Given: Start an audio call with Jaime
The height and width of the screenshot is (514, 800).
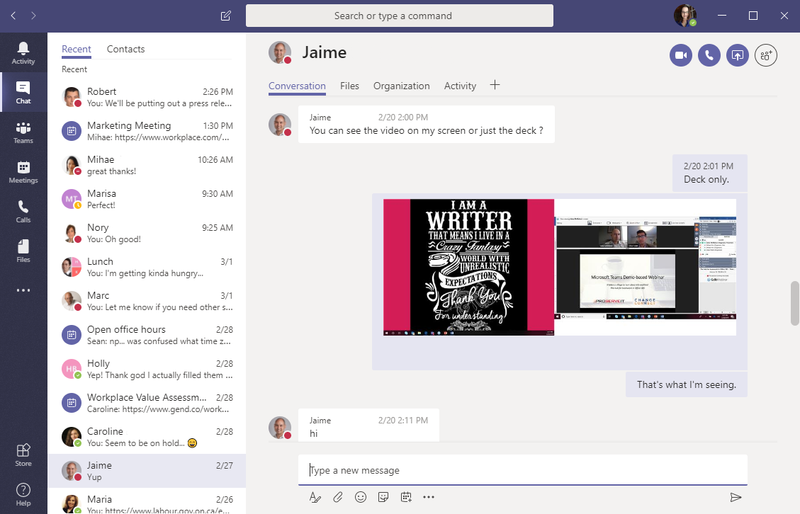Looking at the screenshot, I should click(709, 55).
